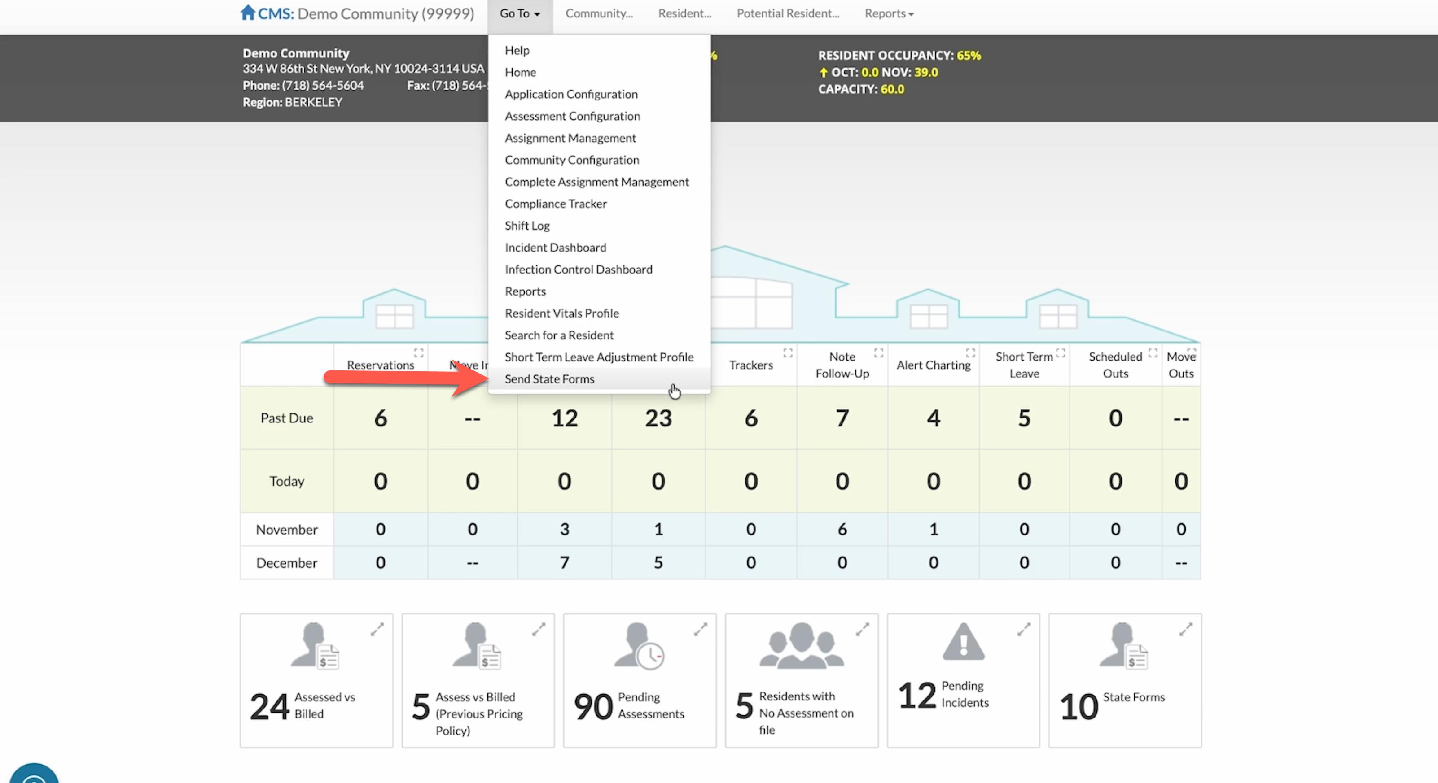Expand the Pending Incidents card
The width and height of the screenshot is (1438, 783).
(x=1024, y=629)
